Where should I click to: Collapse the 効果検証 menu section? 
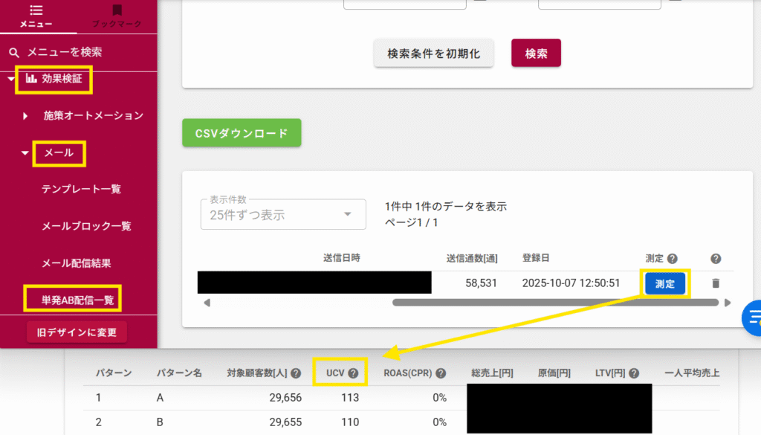[x=10, y=78]
